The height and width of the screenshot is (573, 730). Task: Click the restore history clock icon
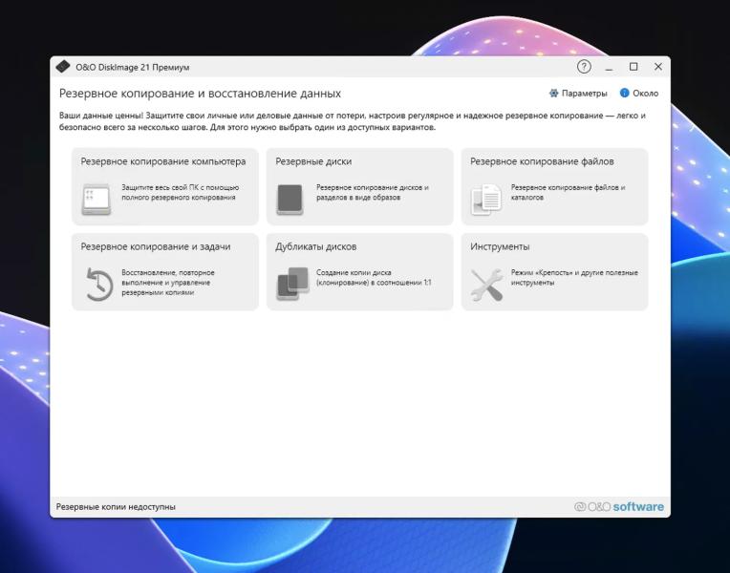point(99,284)
